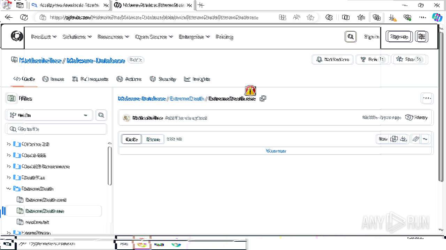
Task: Open readme.txt in file tree
Action: [x=37, y=222]
